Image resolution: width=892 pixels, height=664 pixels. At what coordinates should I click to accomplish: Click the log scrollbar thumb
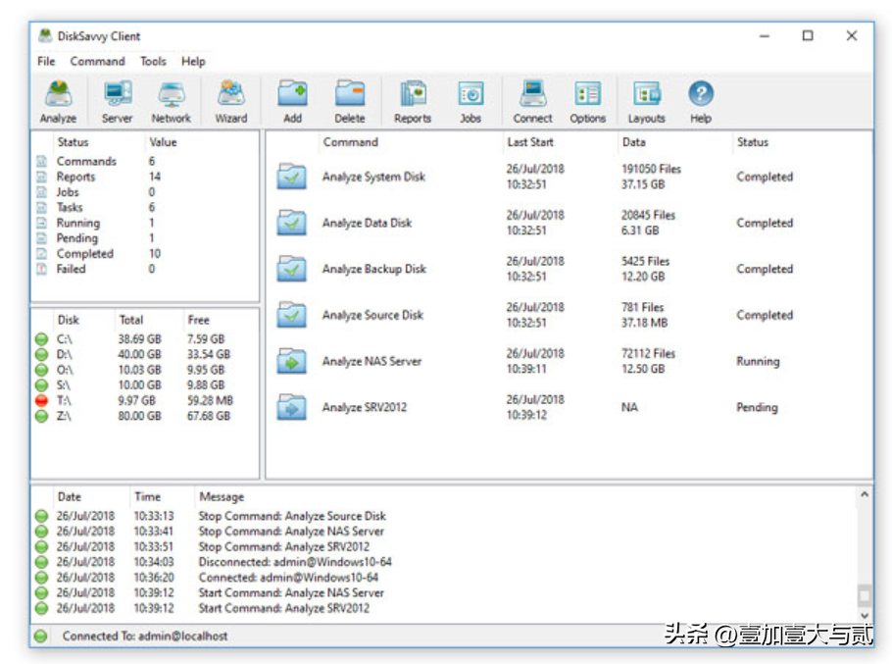click(865, 595)
